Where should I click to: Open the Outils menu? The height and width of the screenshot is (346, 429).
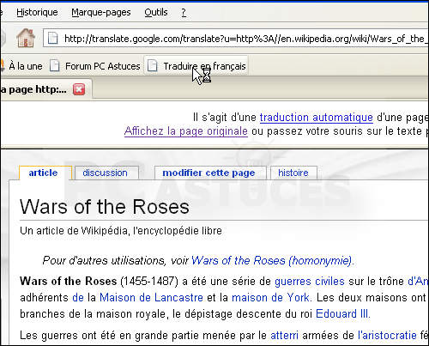tap(156, 12)
